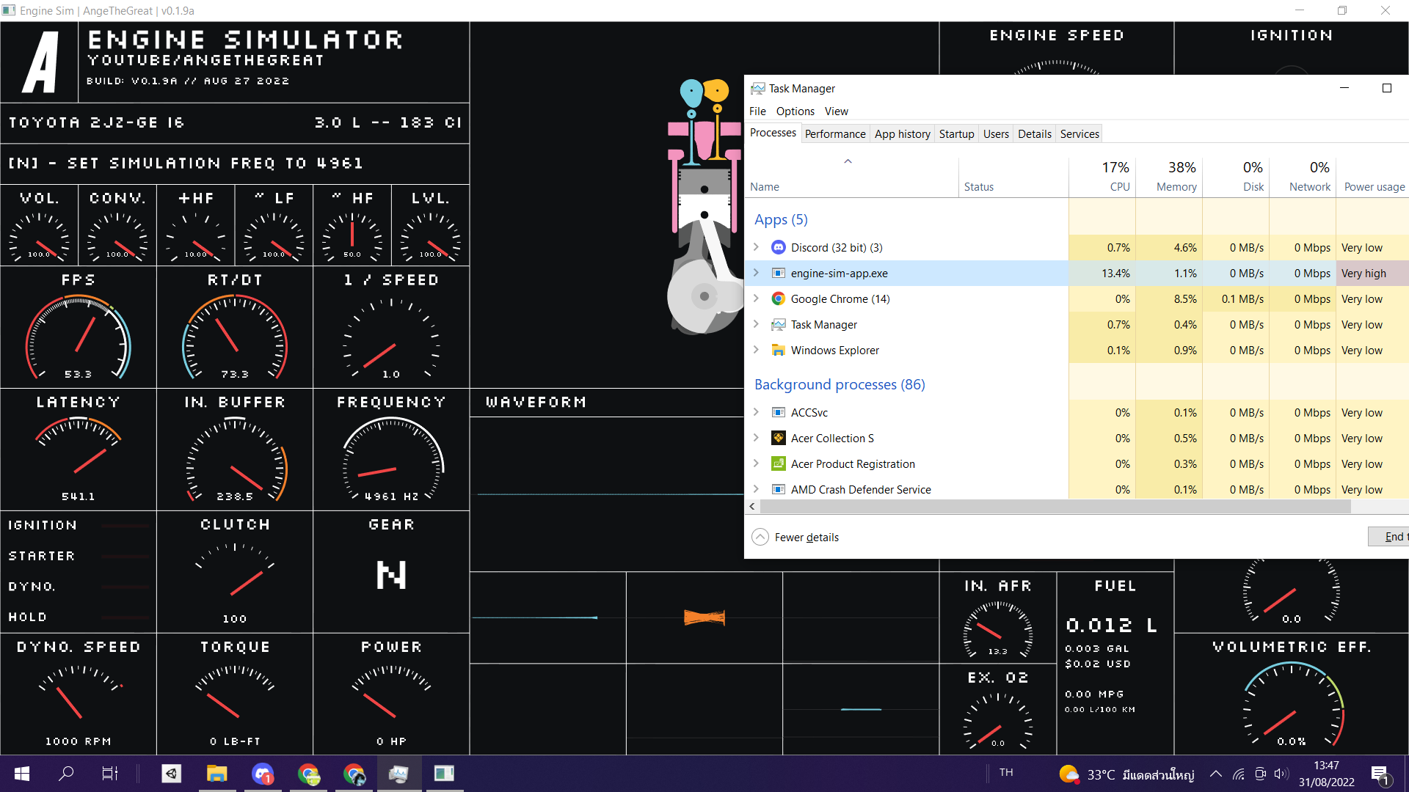This screenshot has height=792, width=1409.
Task: Expand Google Chrome process group
Action: [756, 299]
